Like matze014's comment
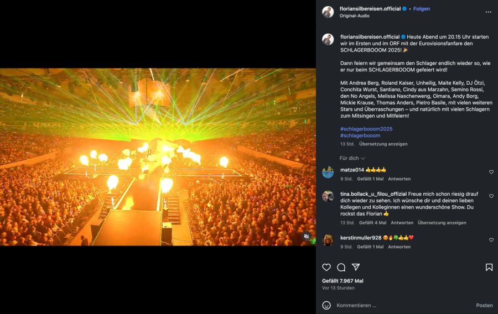This screenshot has height=314, width=498. [x=491, y=172]
